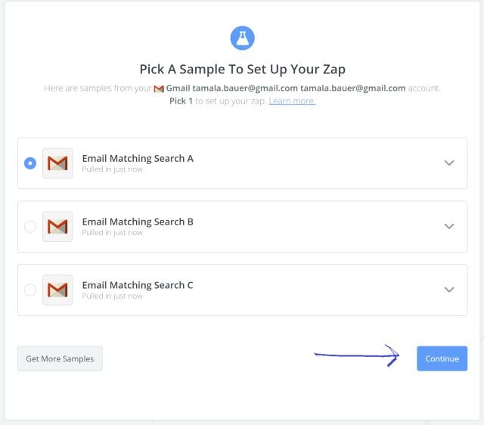Click the Gmail icon for Email Matching Search B
The image size is (484, 425).
[x=58, y=227]
